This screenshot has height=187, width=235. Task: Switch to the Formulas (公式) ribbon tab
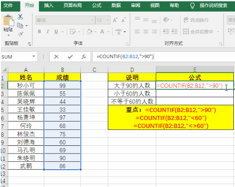(97, 6)
